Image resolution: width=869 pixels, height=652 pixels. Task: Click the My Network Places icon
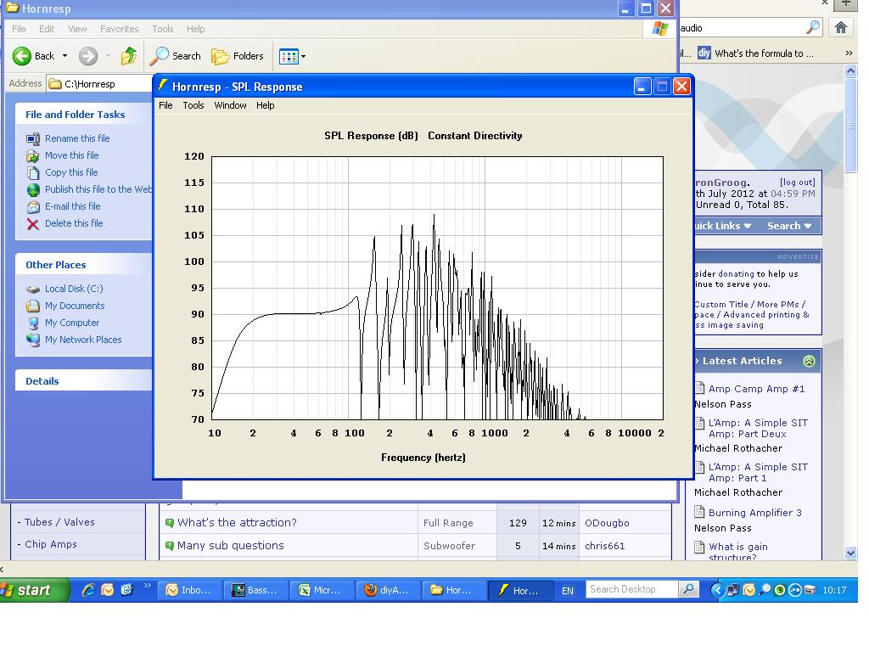33,340
